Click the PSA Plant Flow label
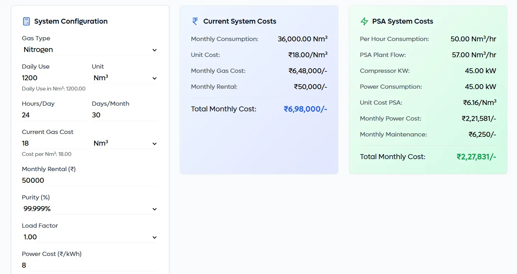This screenshot has height=274, width=517. (x=383, y=55)
